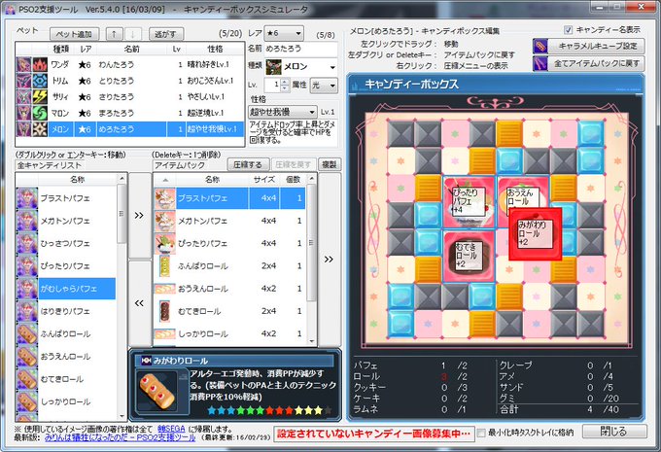Select はりきりパフェ in all candy list

[x=65, y=311]
